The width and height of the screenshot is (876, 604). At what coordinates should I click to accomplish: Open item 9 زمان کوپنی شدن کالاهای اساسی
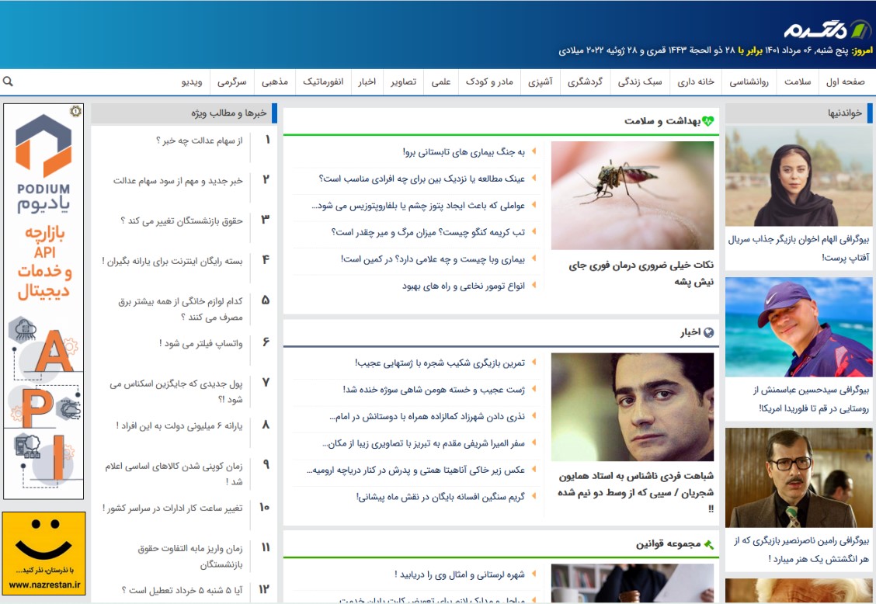174,474
